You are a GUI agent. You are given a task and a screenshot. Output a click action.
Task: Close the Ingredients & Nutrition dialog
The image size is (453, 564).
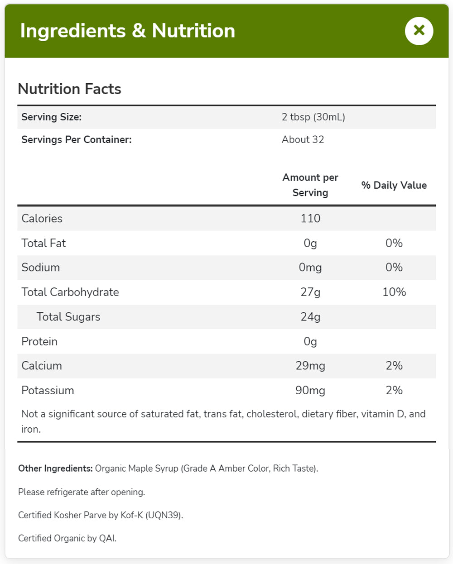419,31
